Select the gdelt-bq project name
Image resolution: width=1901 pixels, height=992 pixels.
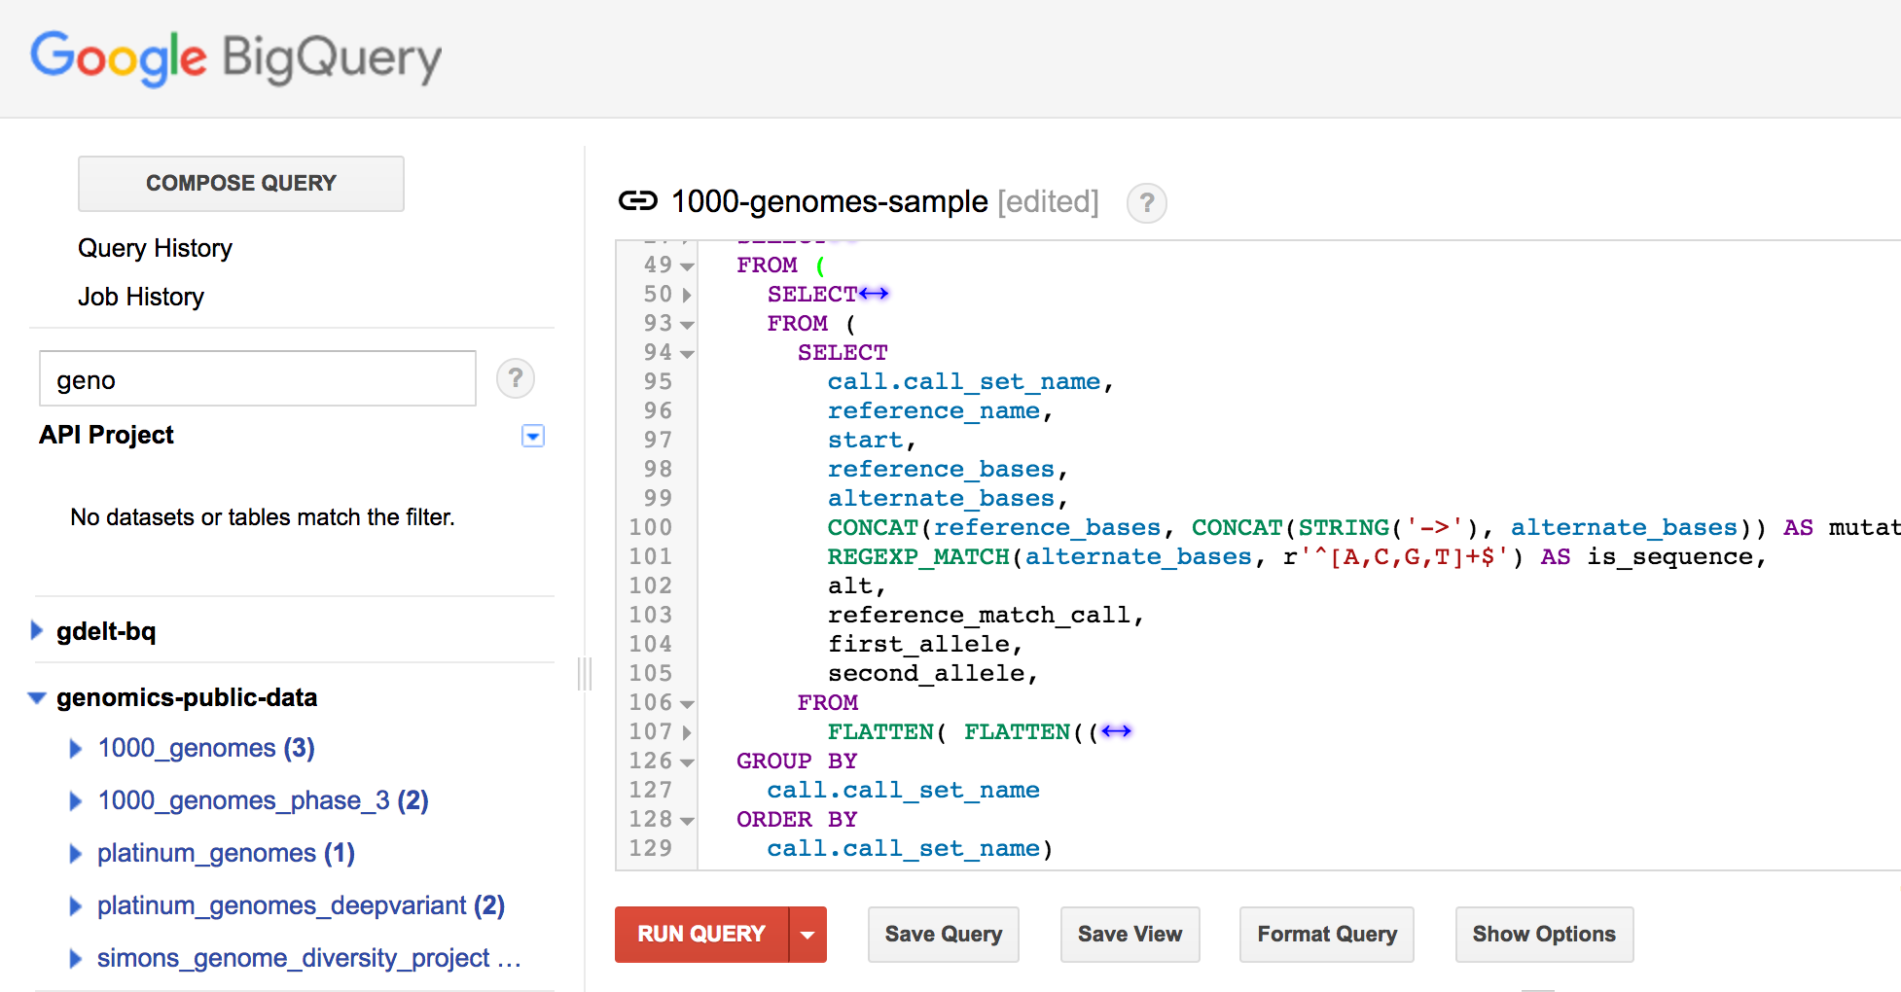point(106,631)
